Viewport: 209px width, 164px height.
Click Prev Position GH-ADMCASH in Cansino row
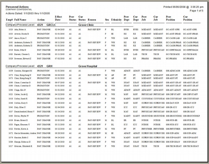coord(173,71)
